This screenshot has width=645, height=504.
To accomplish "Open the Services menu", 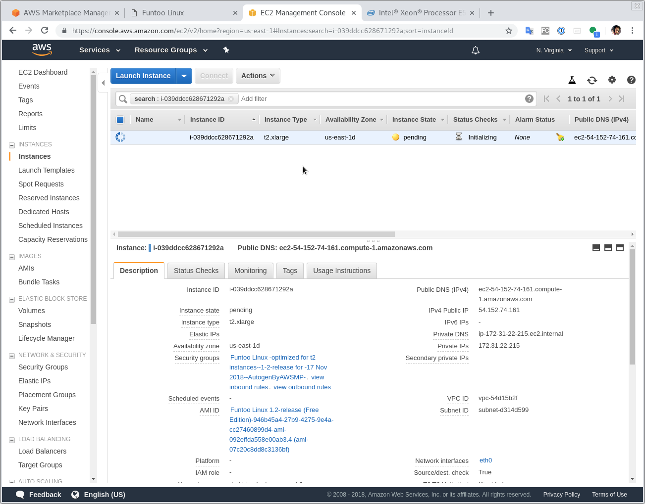I will pos(100,50).
